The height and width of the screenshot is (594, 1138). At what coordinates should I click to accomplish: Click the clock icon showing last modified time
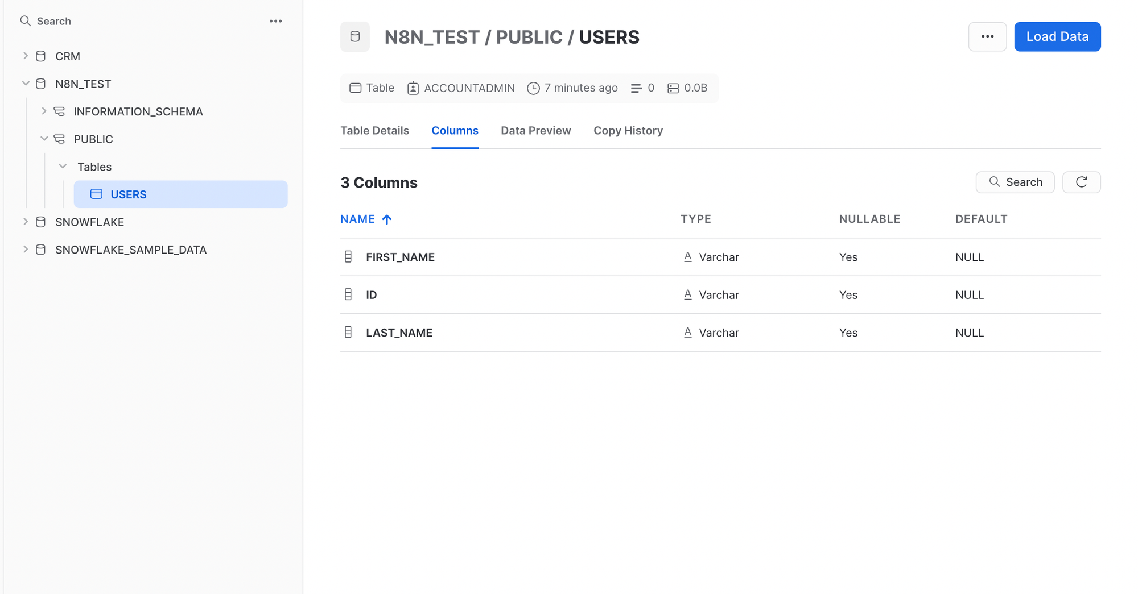[533, 88]
